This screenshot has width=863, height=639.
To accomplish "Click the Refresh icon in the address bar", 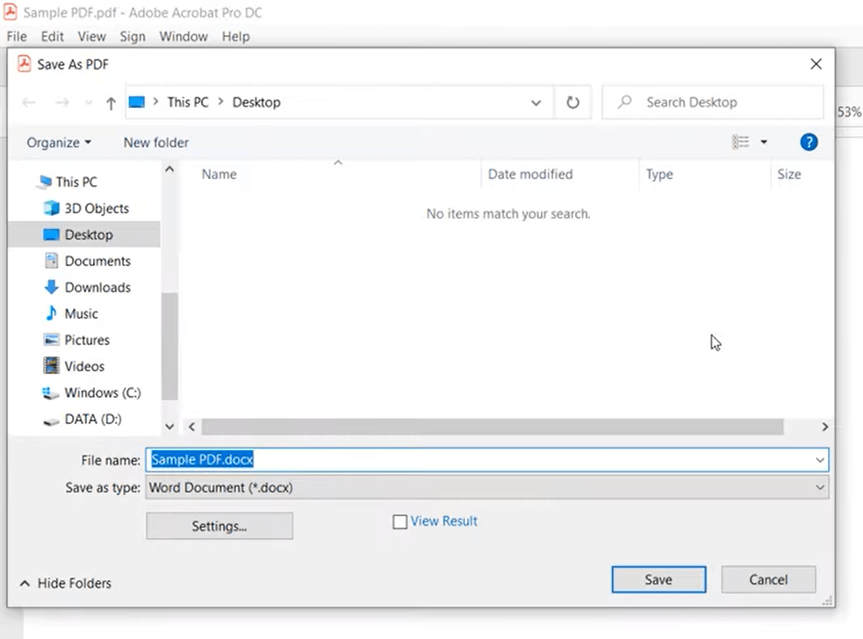I will [x=572, y=102].
